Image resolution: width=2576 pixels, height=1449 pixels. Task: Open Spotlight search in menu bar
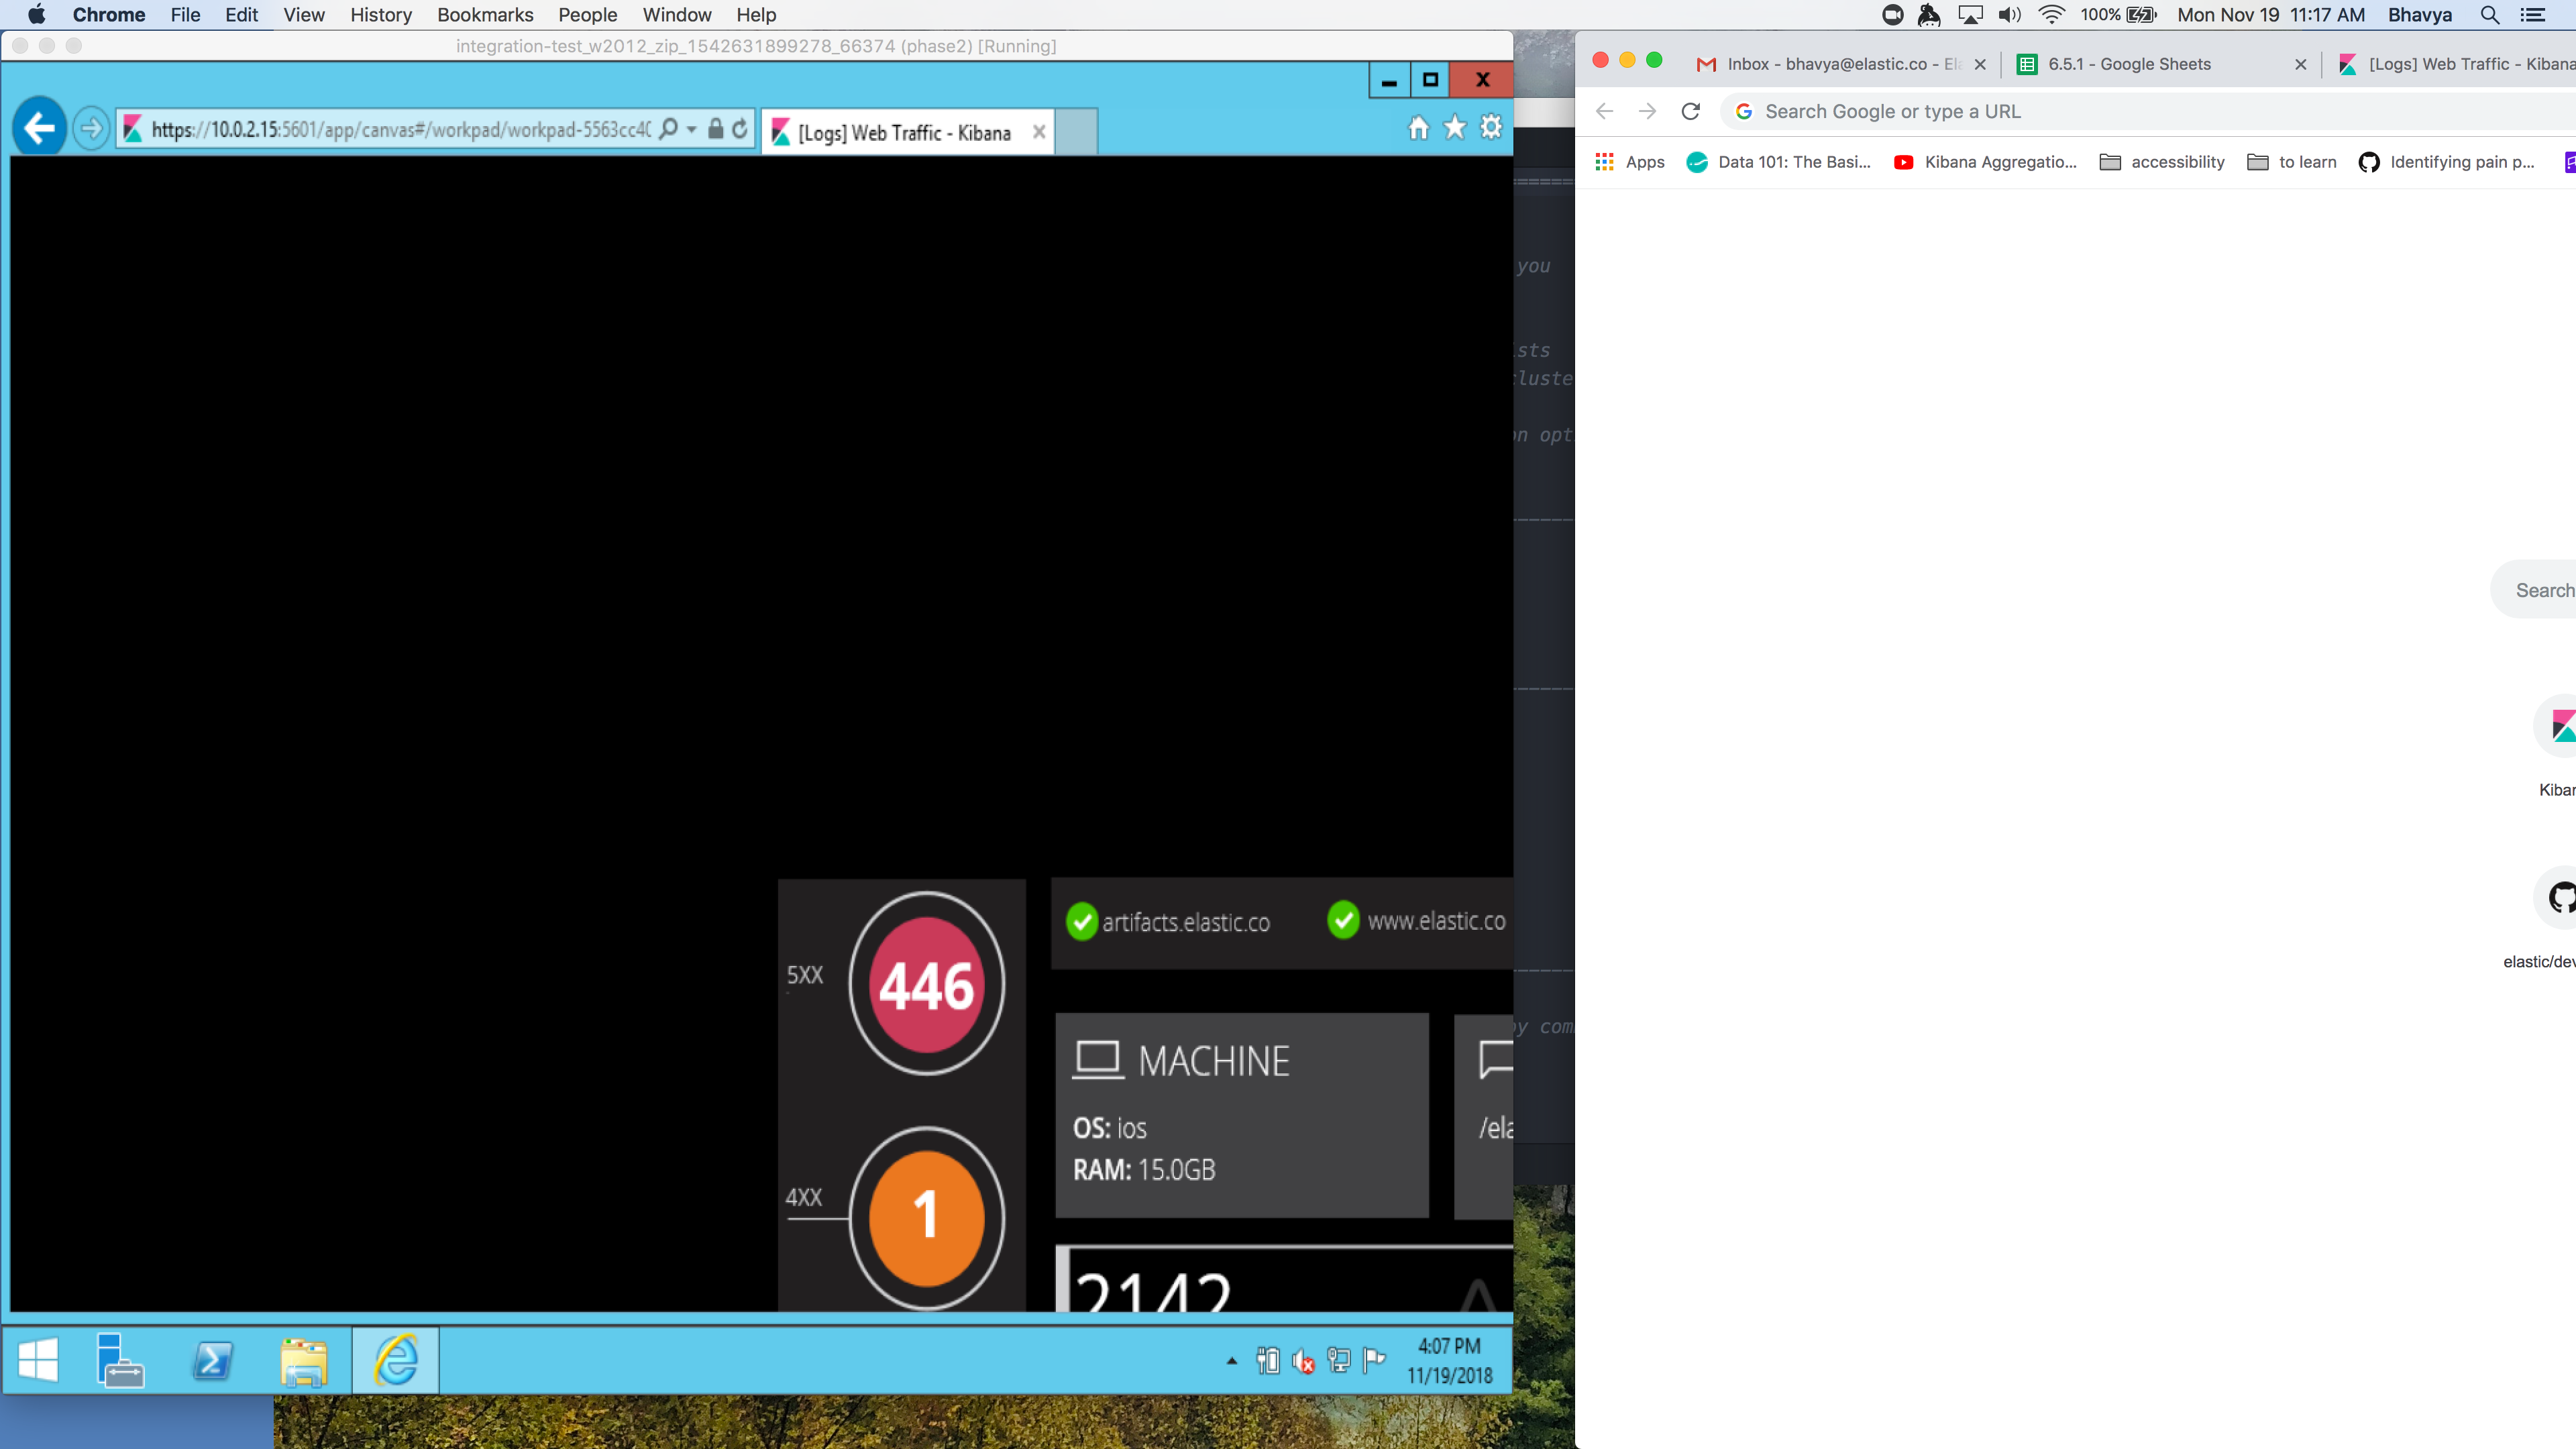click(2489, 15)
